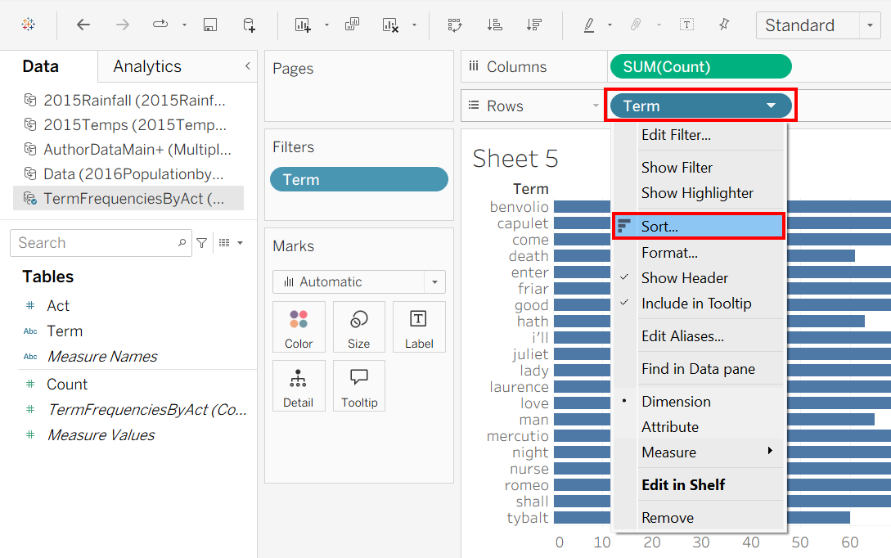Click the Undo back arrow
891x558 pixels.
83,25
